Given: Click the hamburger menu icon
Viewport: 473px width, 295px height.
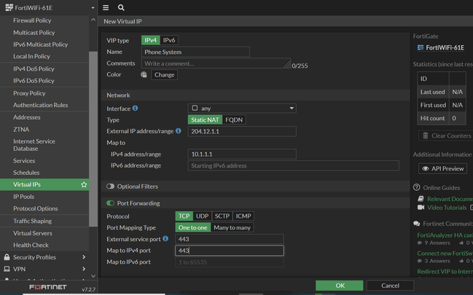Looking at the screenshot, I should [x=106, y=8].
